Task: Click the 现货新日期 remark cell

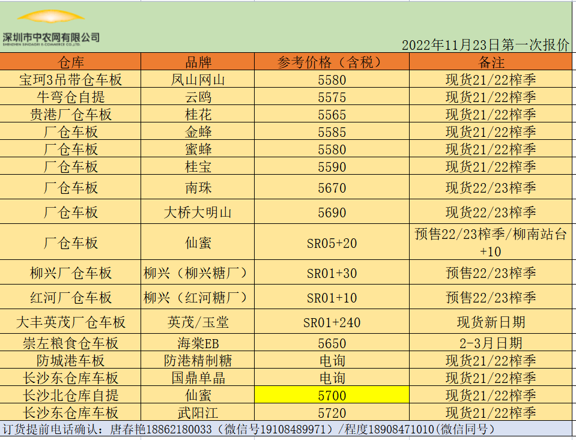Action: tap(491, 322)
